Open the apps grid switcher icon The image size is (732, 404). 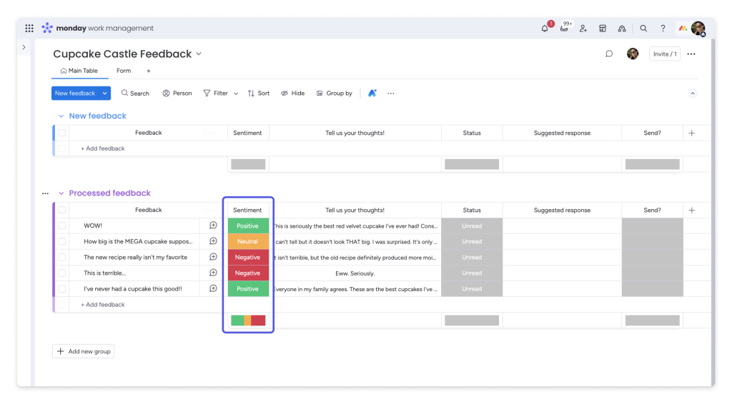(29, 28)
